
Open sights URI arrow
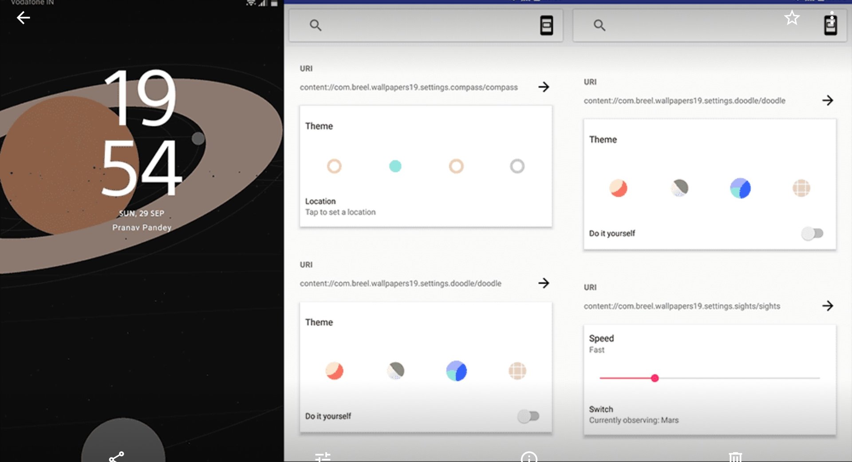[x=828, y=306]
